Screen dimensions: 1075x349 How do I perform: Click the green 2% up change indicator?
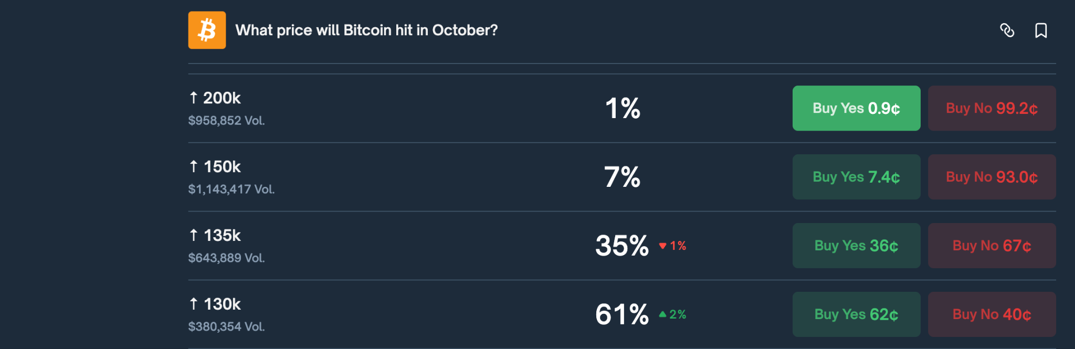(673, 314)
